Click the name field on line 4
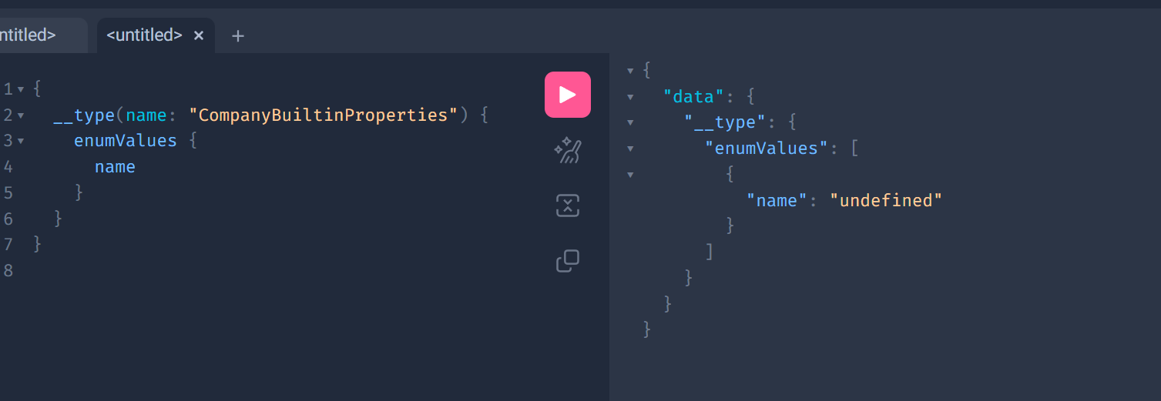 (115, 167)
